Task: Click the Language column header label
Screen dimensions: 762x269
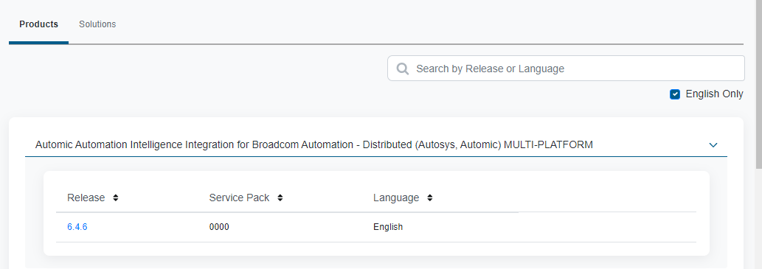Action: coord(396,198)
